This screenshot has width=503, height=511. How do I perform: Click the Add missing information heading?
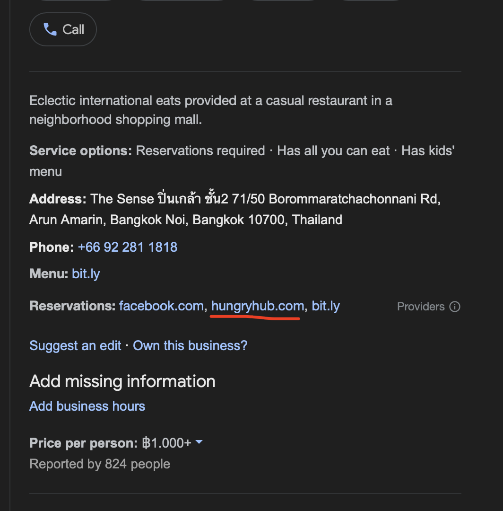click(122, 381)
